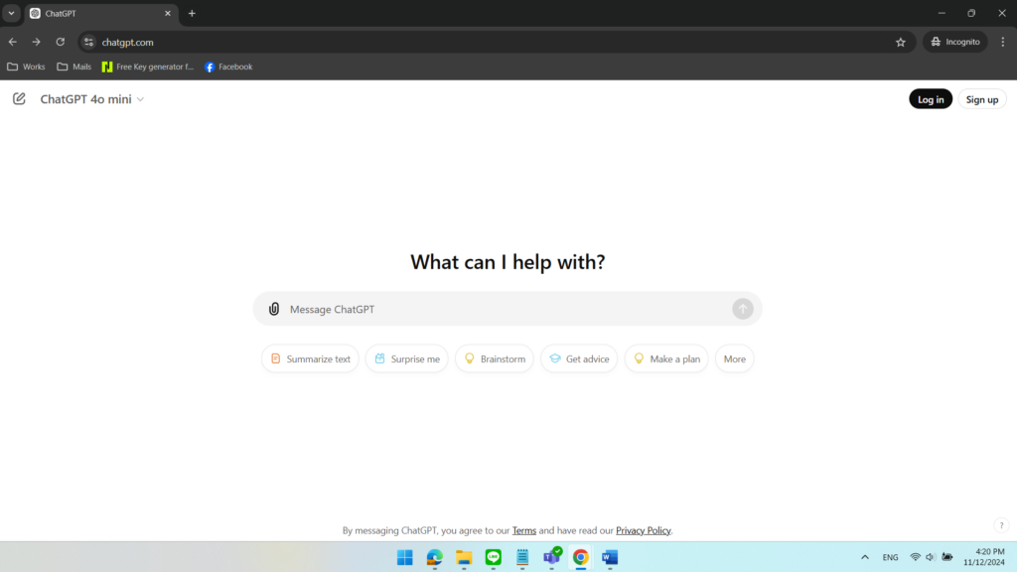1017x572 pixels.
Task: Show hidden system tray icons
Action: tap(864, 557)
